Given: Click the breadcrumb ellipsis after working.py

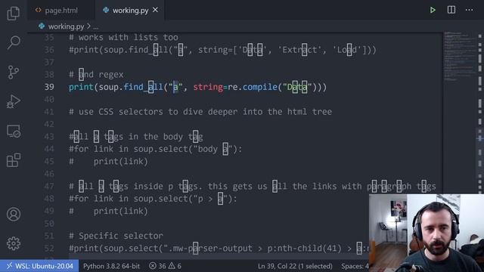Looking at the screenshot, I should pos(96,27).
